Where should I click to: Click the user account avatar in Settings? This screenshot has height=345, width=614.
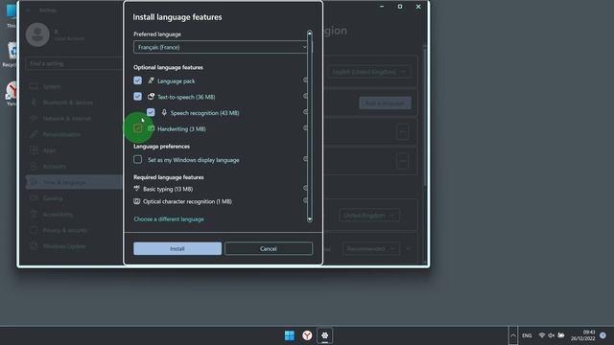[37, 34]
